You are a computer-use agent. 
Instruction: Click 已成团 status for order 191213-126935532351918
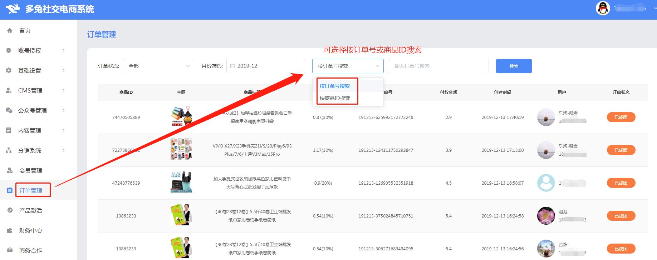coord(621,183)
